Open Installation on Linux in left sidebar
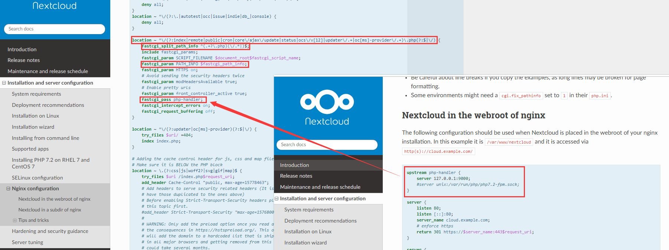Viewport: 669px width, 250px height. [35, 116]
